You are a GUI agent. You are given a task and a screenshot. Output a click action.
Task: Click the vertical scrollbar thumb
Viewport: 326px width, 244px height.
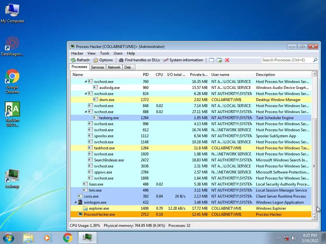point(314,166)
